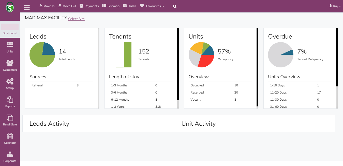
Task: Select the 3-6 Months row
Action: pyautogui.click(x=141, y=93)
